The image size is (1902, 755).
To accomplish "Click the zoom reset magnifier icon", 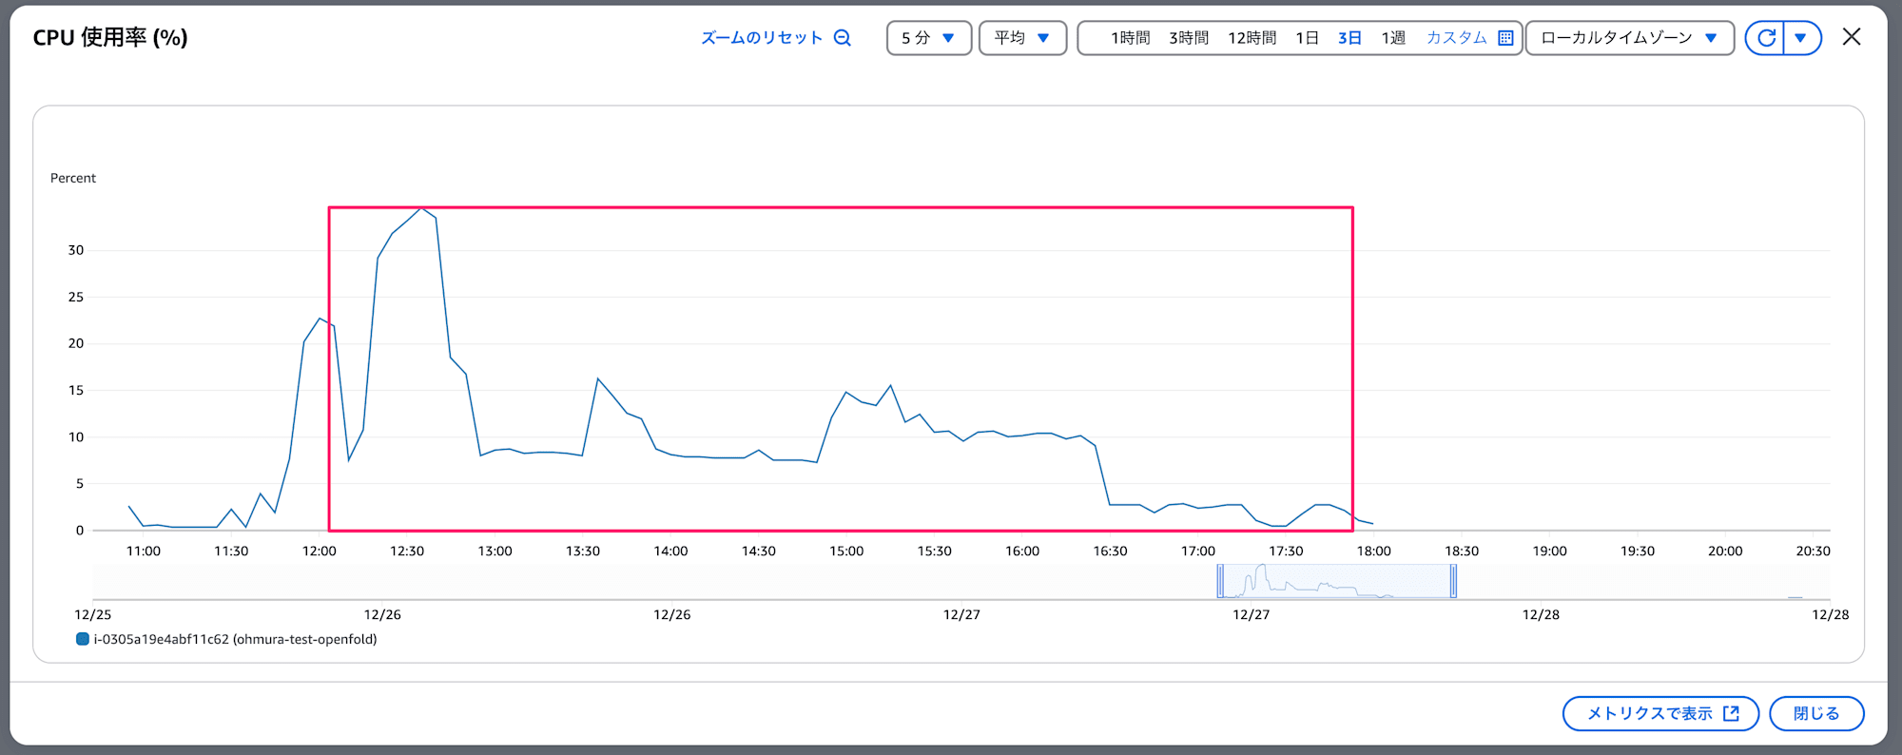I will 843,38.
